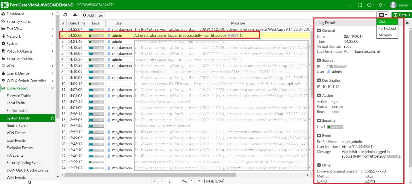
Task: Open Security Rating Events log page
Action: [x=24, y=163]
